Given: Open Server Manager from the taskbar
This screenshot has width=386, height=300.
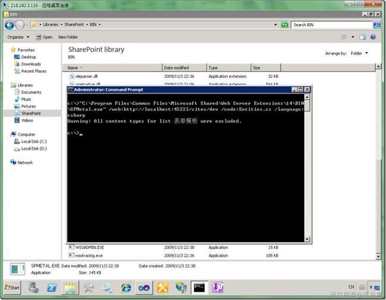Looking at the screenshot, I should point(33,288).
